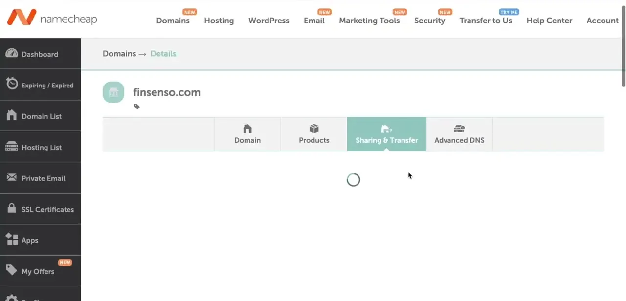Click the Sharing & Transfer house-arrow icon

(x=386, y=129)
